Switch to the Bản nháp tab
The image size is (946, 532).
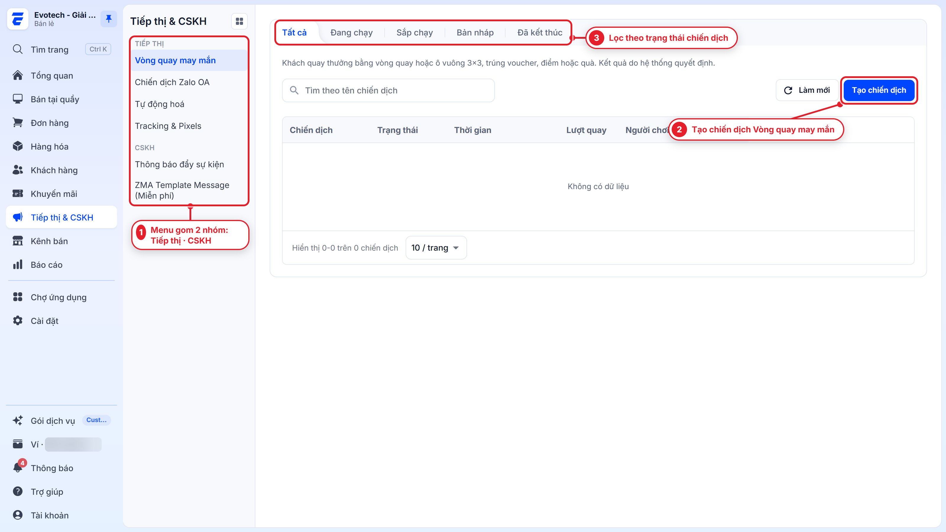(475, 33)
